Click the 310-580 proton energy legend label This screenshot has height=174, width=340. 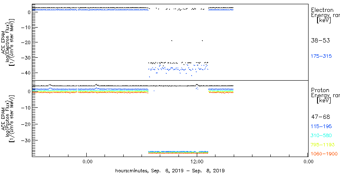[x=321, y=135]
